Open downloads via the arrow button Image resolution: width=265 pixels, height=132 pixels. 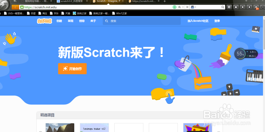coord(249,7)
